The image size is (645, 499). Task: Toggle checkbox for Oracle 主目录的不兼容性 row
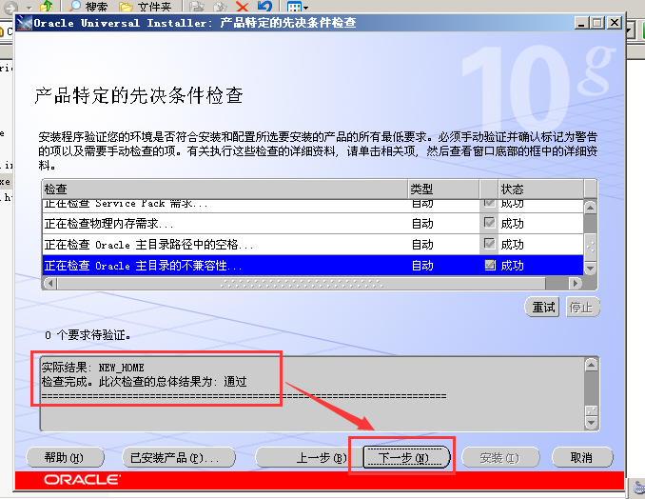coord(490,265)
